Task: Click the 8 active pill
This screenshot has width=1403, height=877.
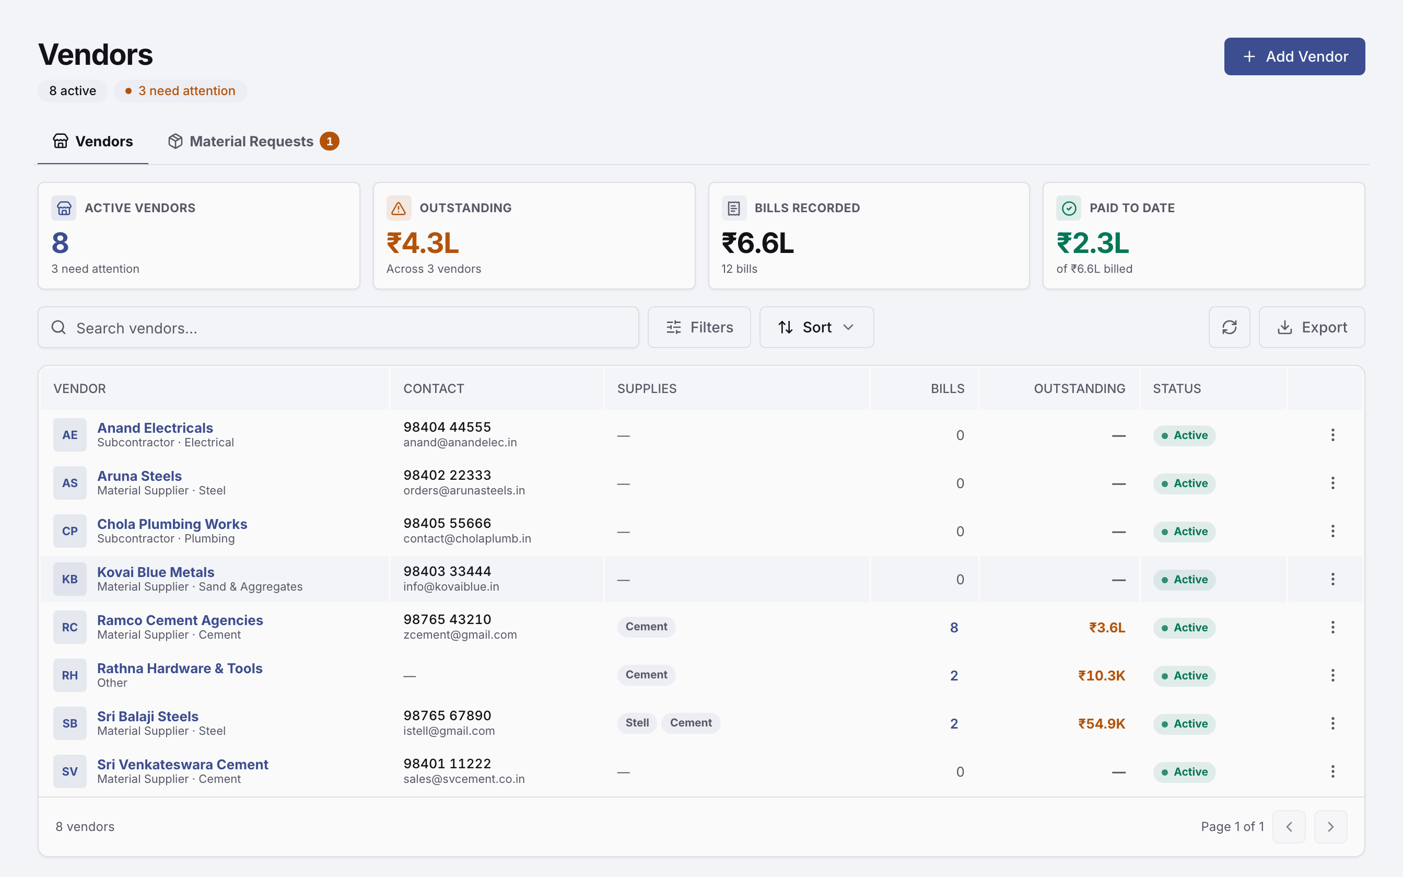Action: coord(73,90)
